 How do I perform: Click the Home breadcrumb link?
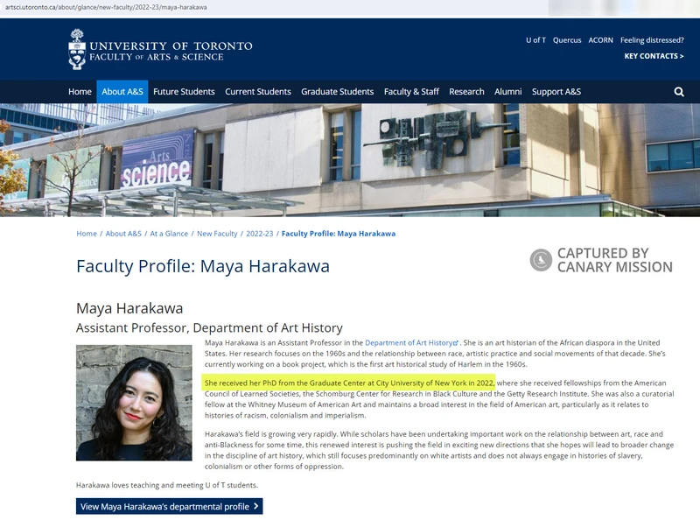87,234
